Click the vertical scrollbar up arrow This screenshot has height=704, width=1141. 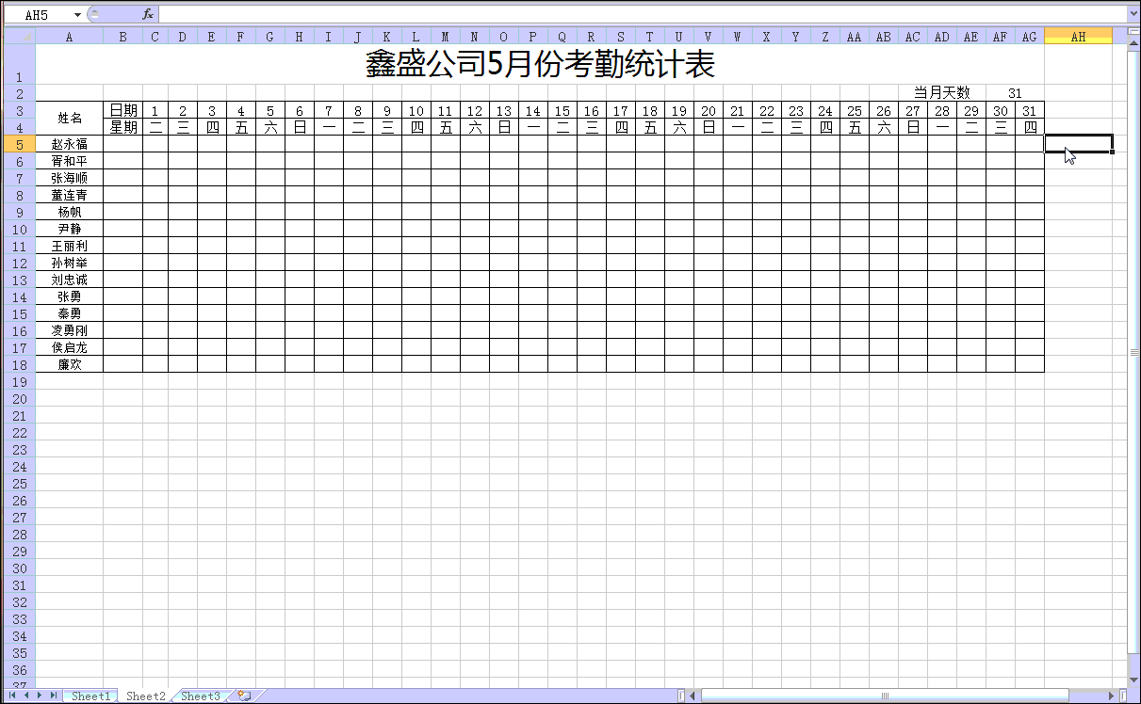click(1133, 44)
